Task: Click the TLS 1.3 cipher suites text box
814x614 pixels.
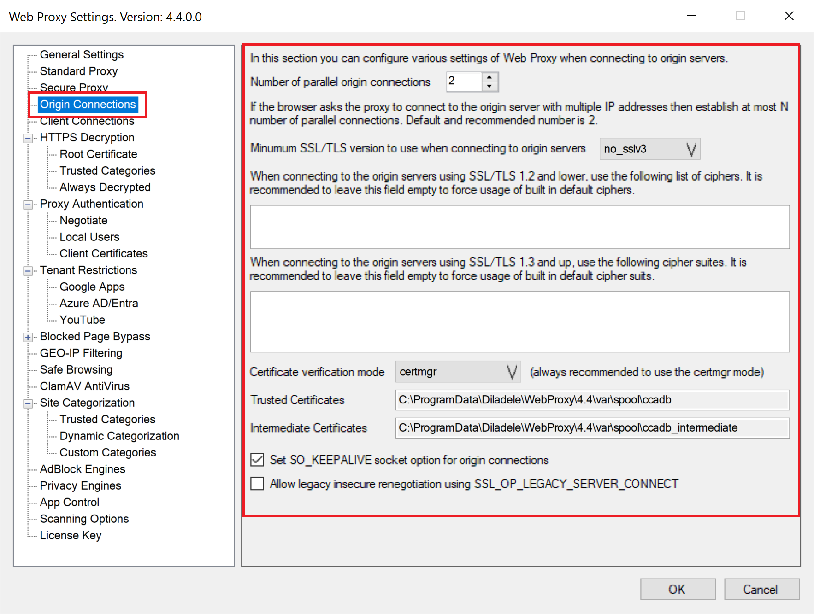Action: (x=519, y=322)
